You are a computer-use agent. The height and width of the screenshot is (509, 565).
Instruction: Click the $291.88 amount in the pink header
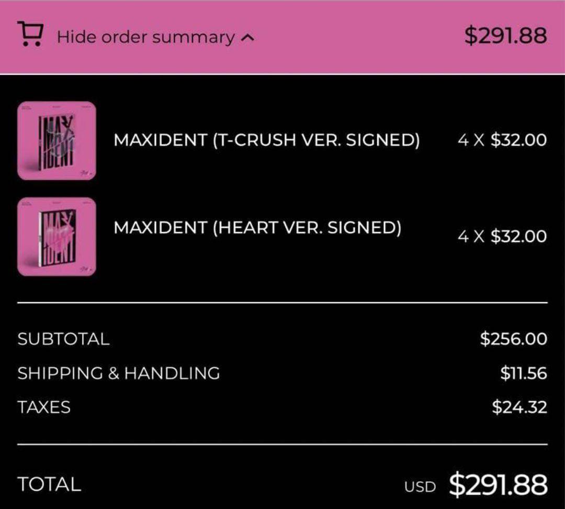(505, 36)
